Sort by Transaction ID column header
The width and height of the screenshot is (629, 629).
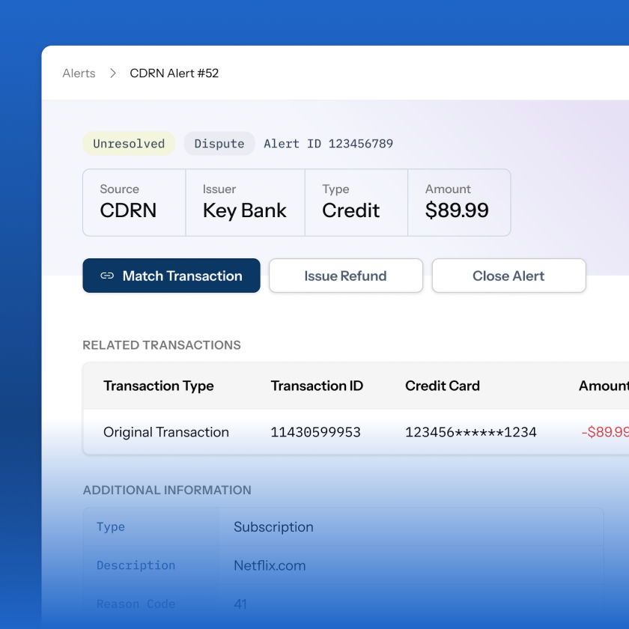[317, 386]
